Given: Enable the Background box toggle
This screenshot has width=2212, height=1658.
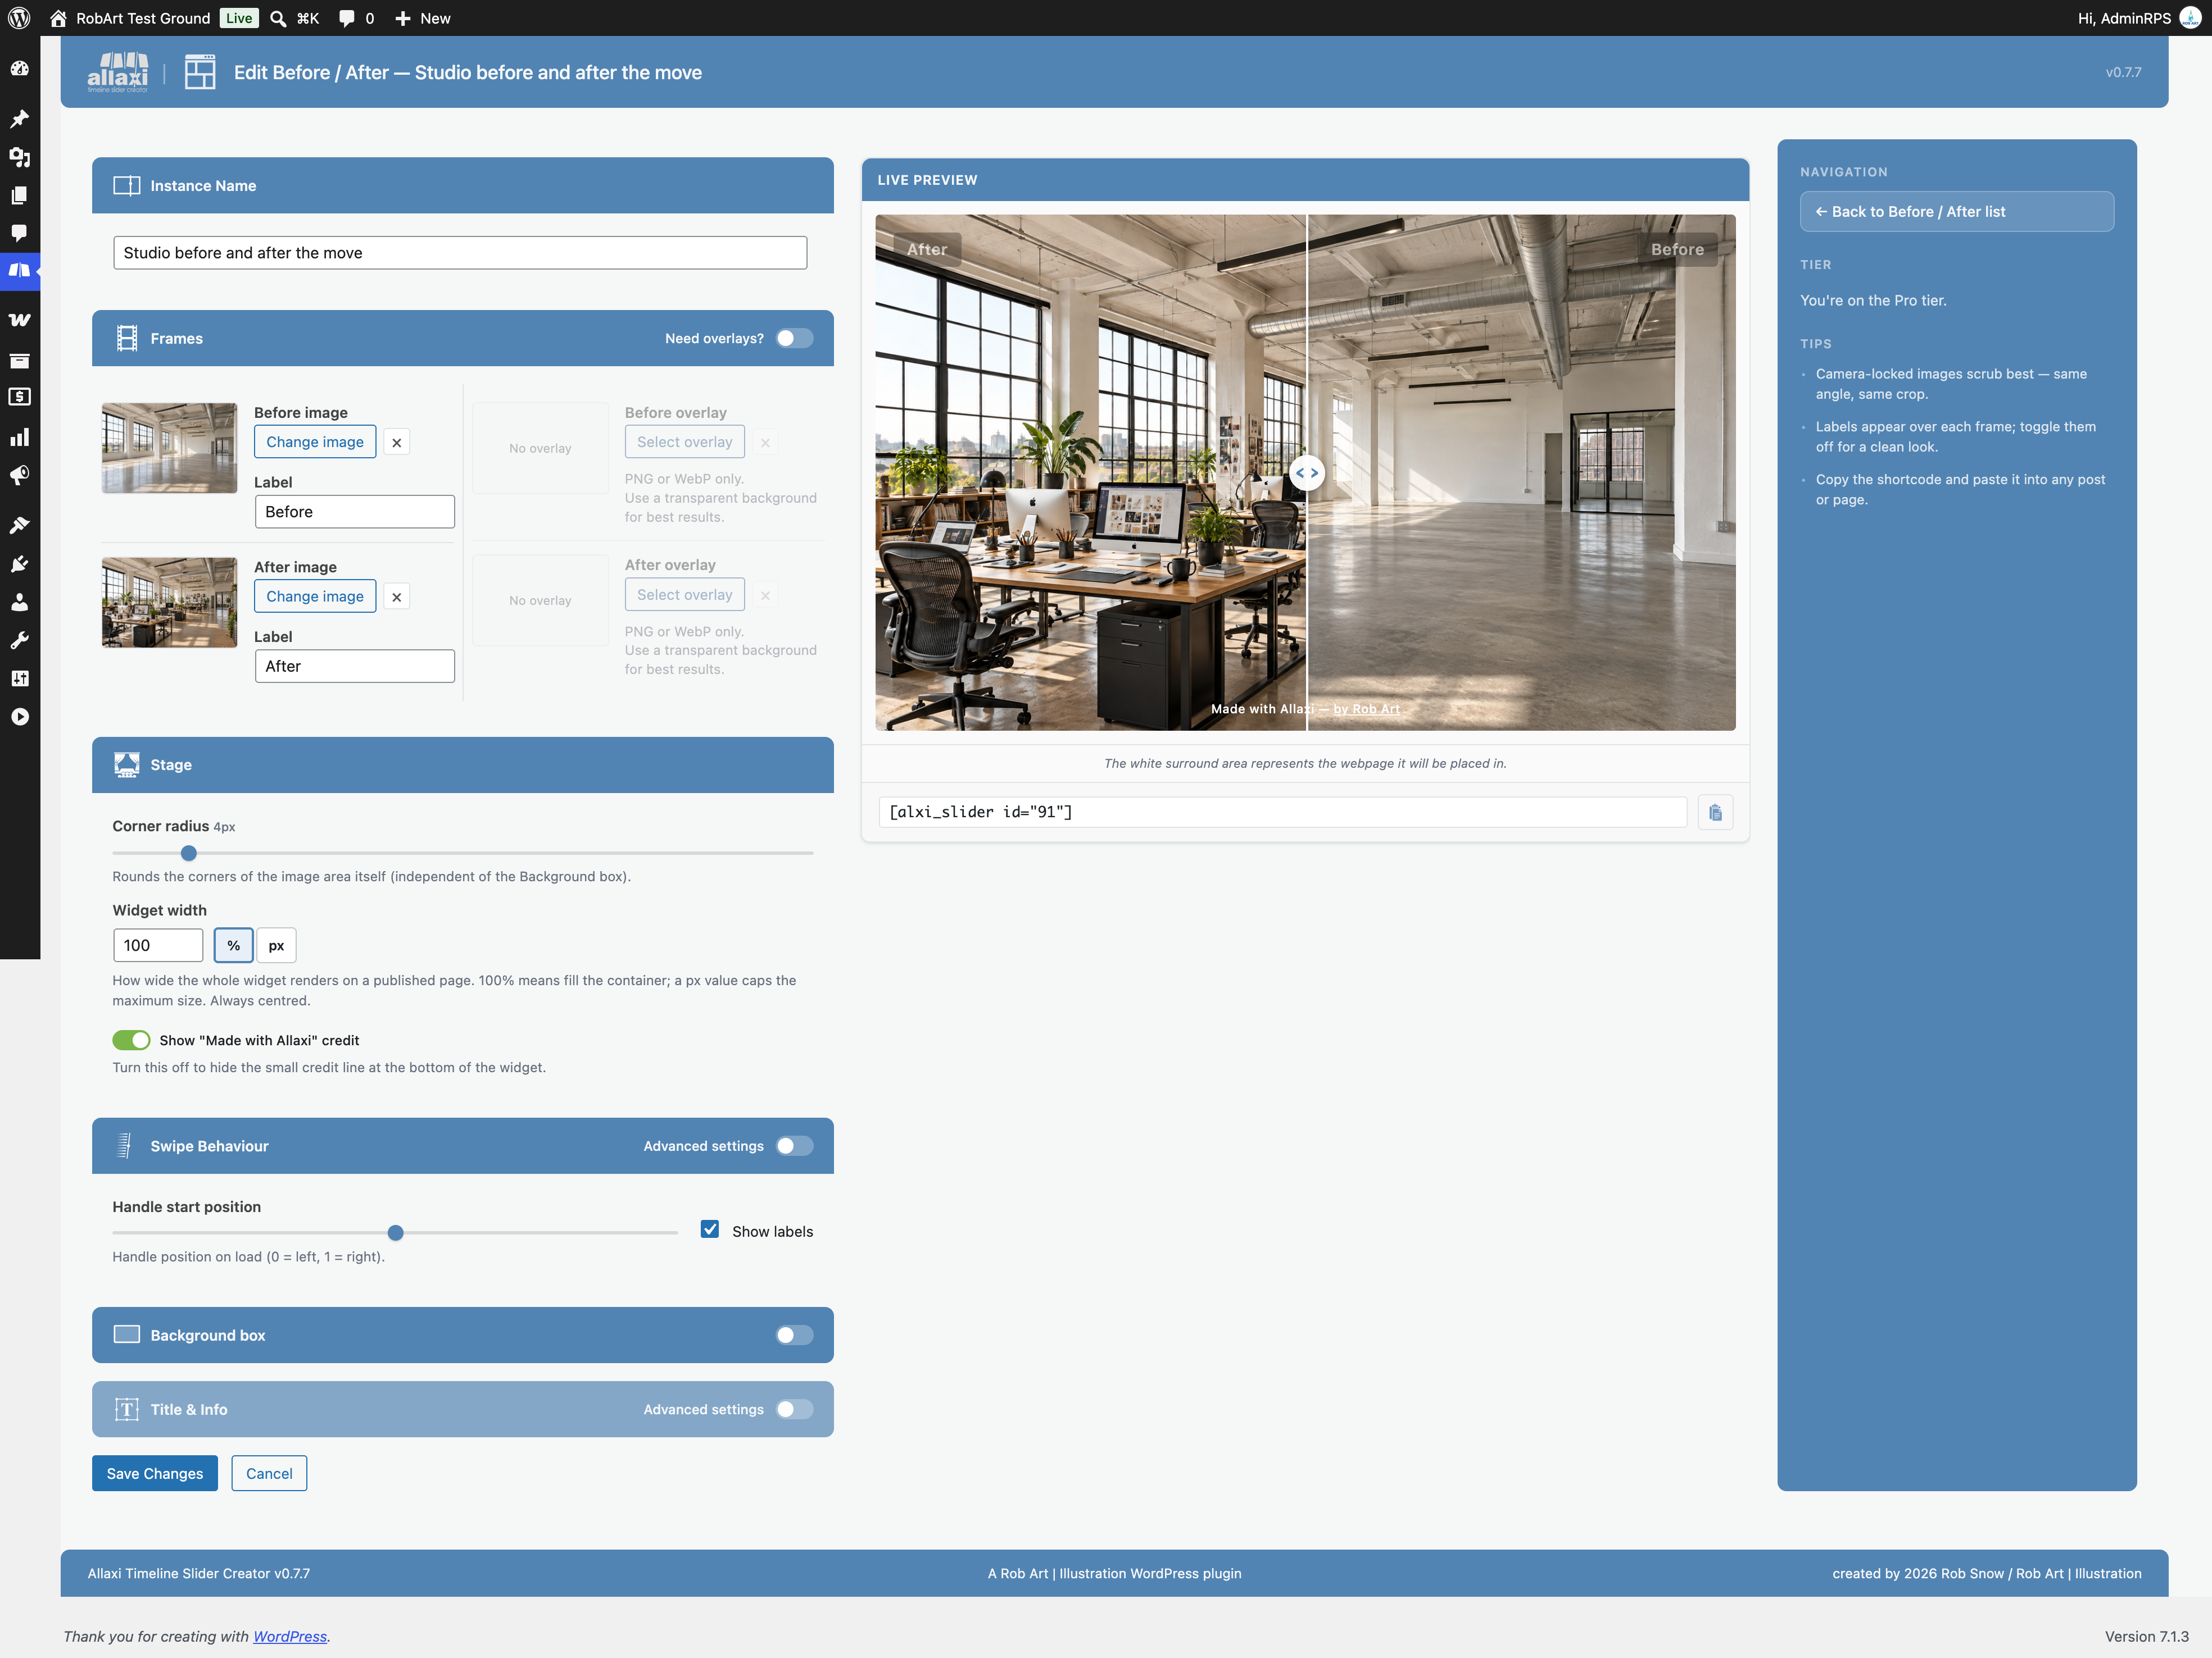Looking at the screenshot, I should [795, 1335].
